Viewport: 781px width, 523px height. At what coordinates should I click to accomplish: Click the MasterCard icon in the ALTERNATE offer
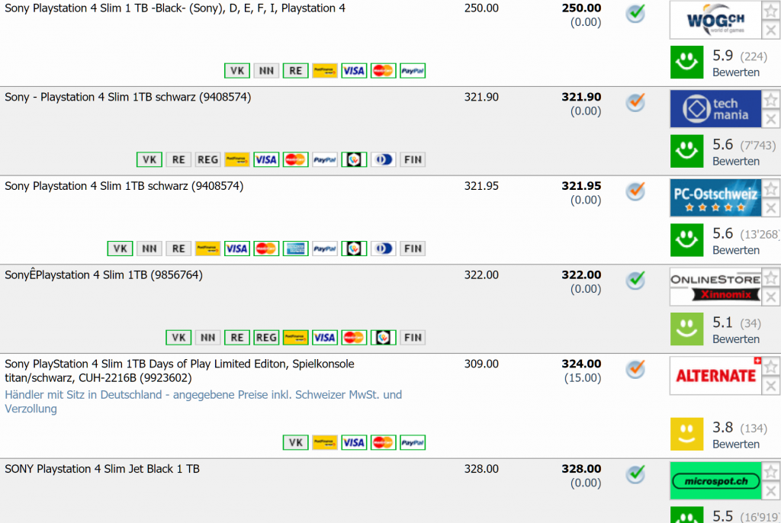point(383,443)
